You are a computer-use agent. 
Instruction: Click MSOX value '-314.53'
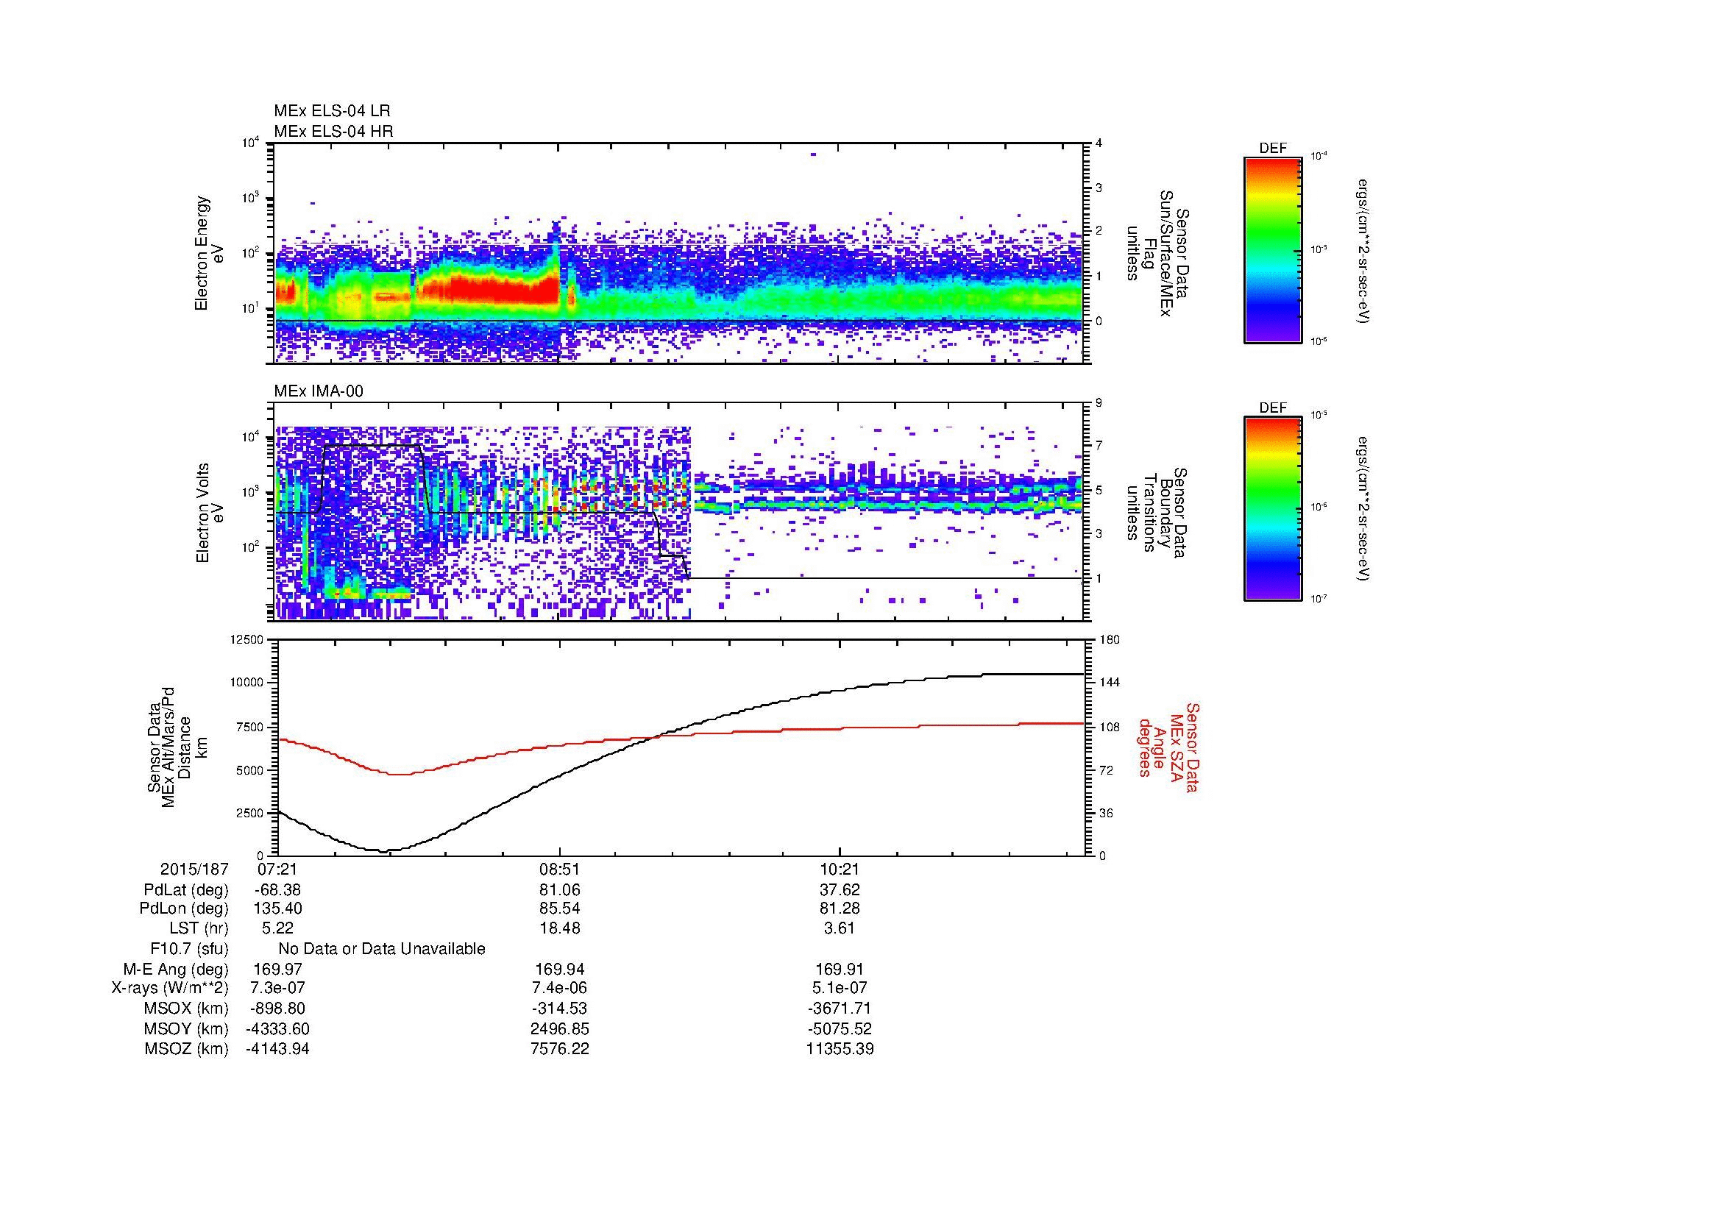click(559, 1009)
